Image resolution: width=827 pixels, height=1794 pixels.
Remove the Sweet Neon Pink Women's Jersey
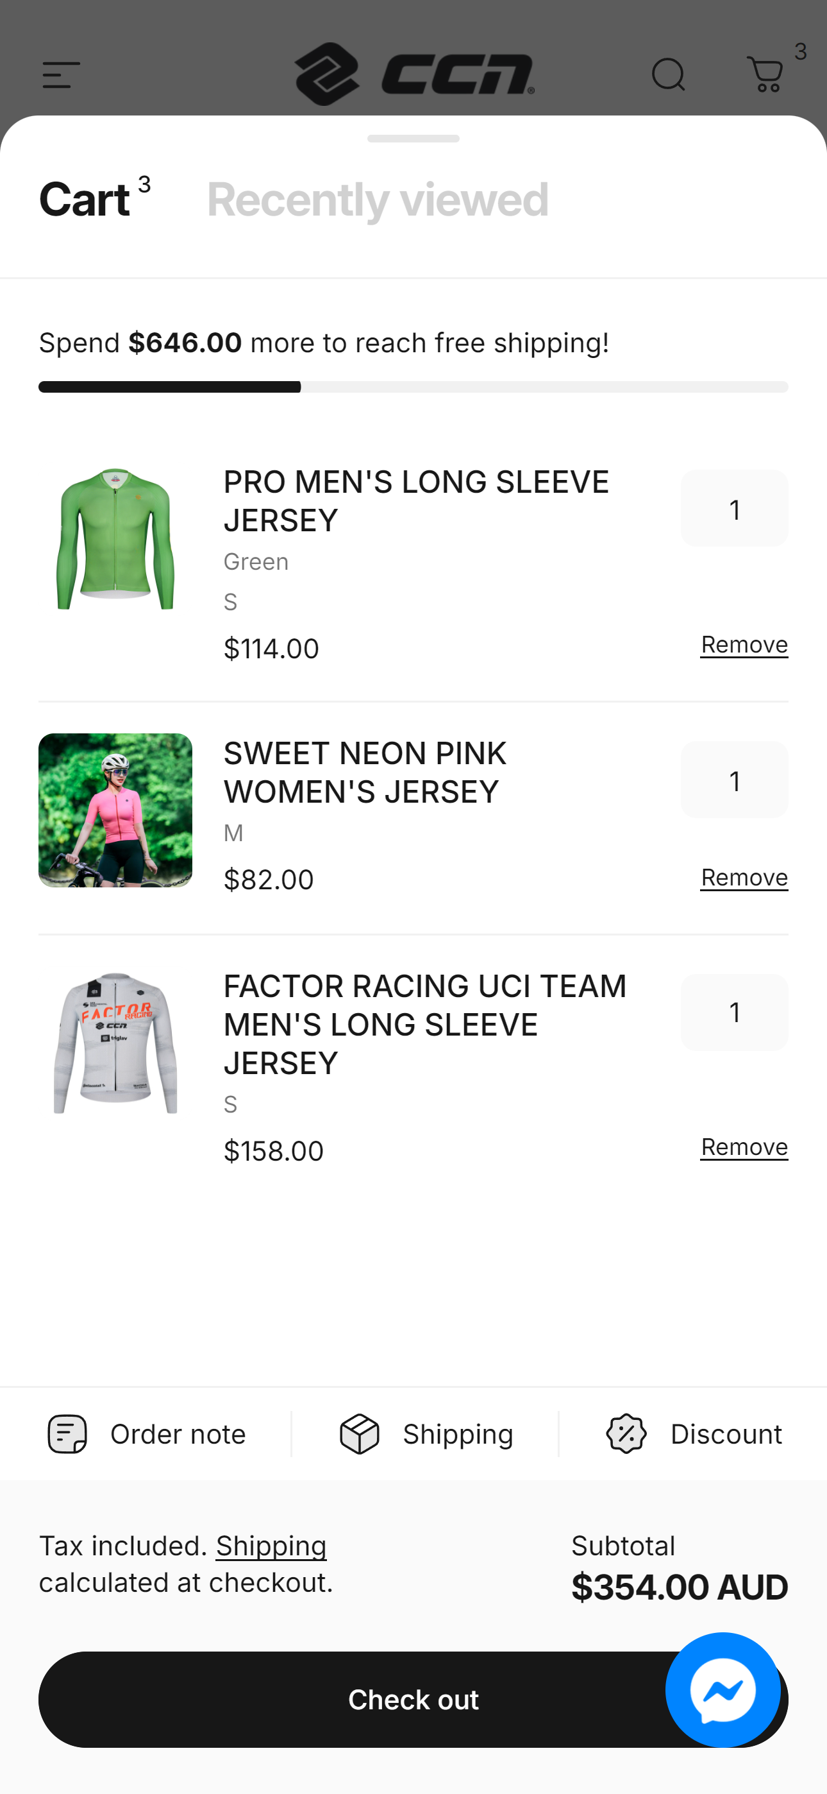coord(744,878)
